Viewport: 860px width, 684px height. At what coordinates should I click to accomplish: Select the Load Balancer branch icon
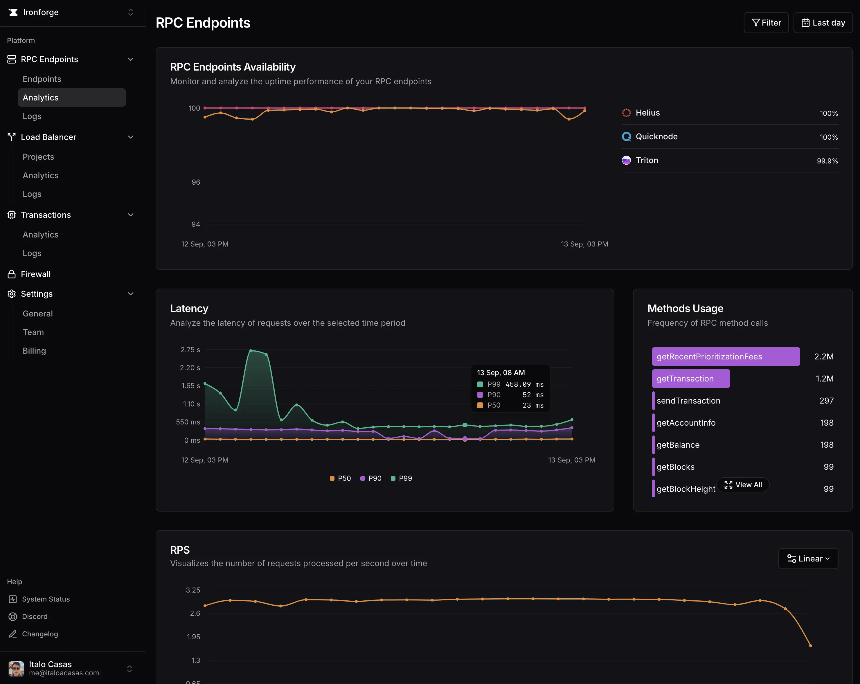tap(12, 137)
